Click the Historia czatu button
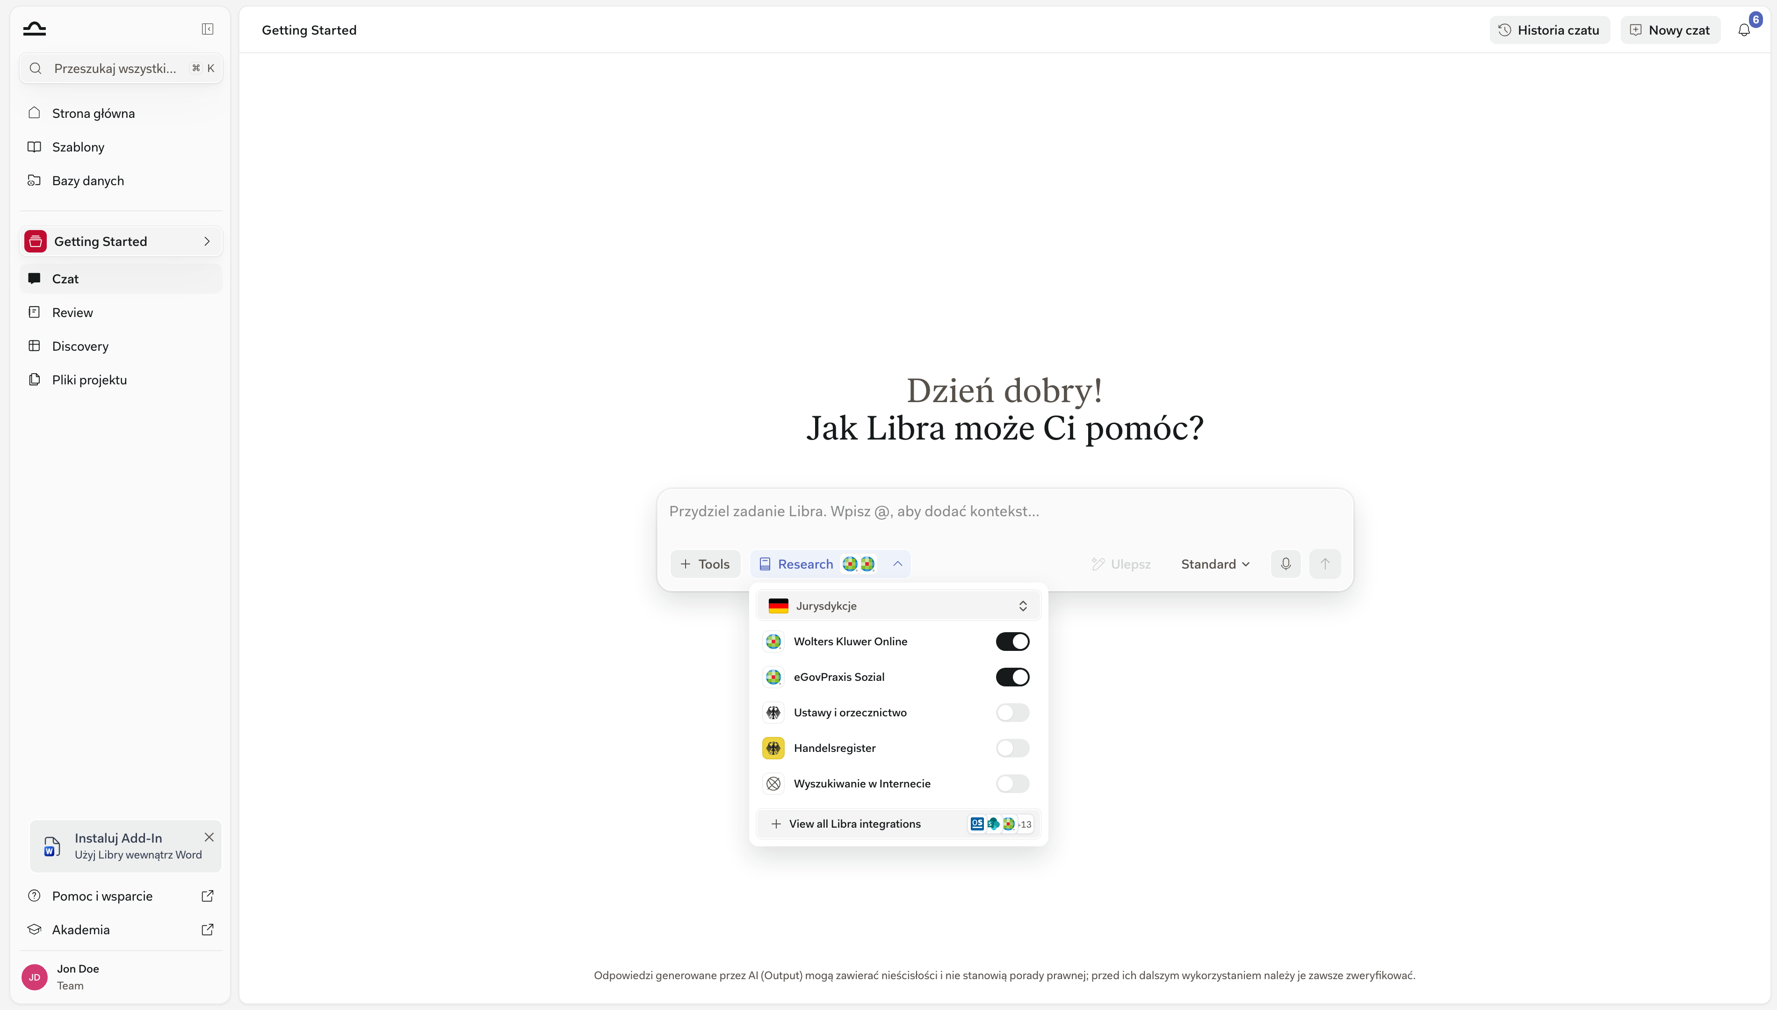The image size is (1777, 1010). click(1550, 30)
